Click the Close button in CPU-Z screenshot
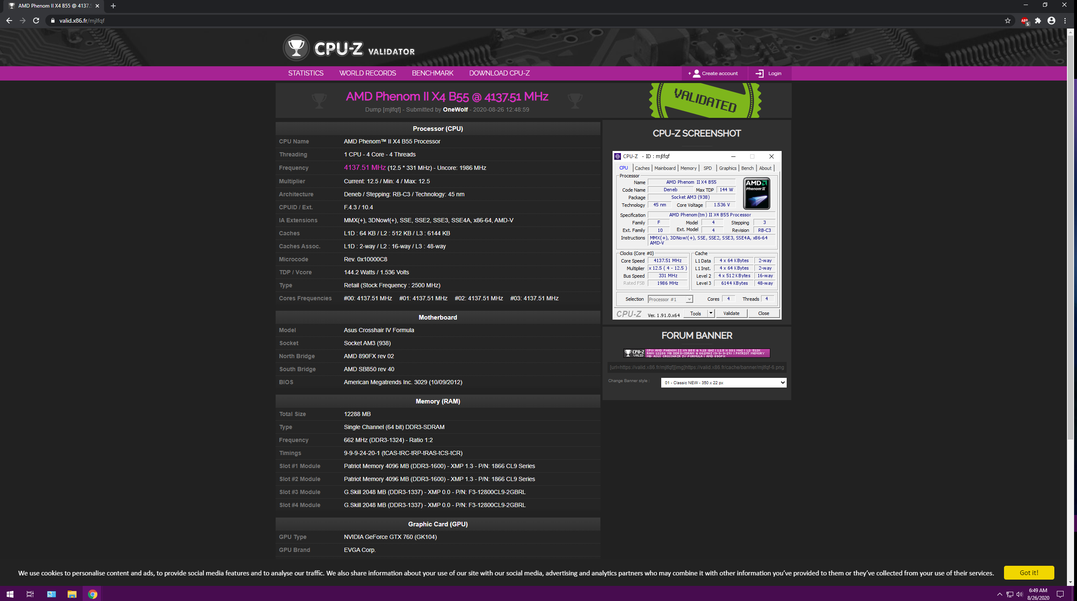Image resolution: width=1077 pixels, height=601 pixels. tap(764, 313)
